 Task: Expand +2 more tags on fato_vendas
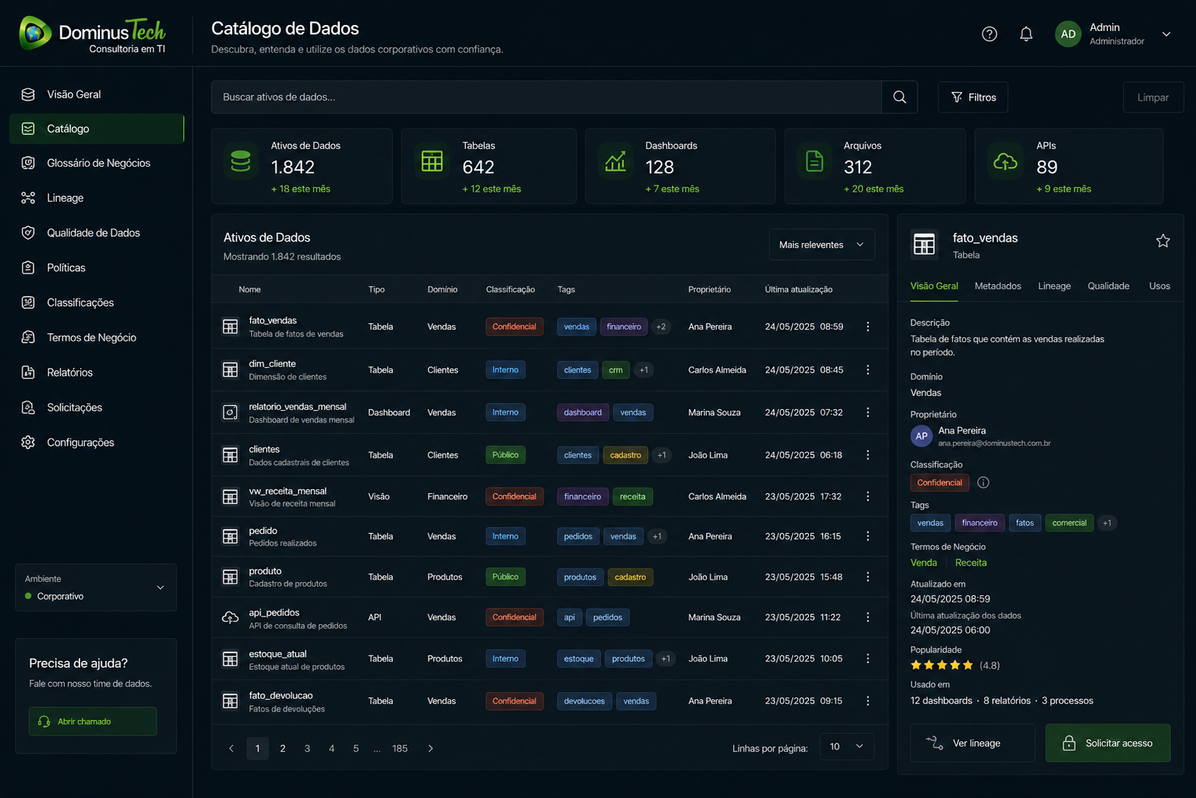[x=661, y=327]
